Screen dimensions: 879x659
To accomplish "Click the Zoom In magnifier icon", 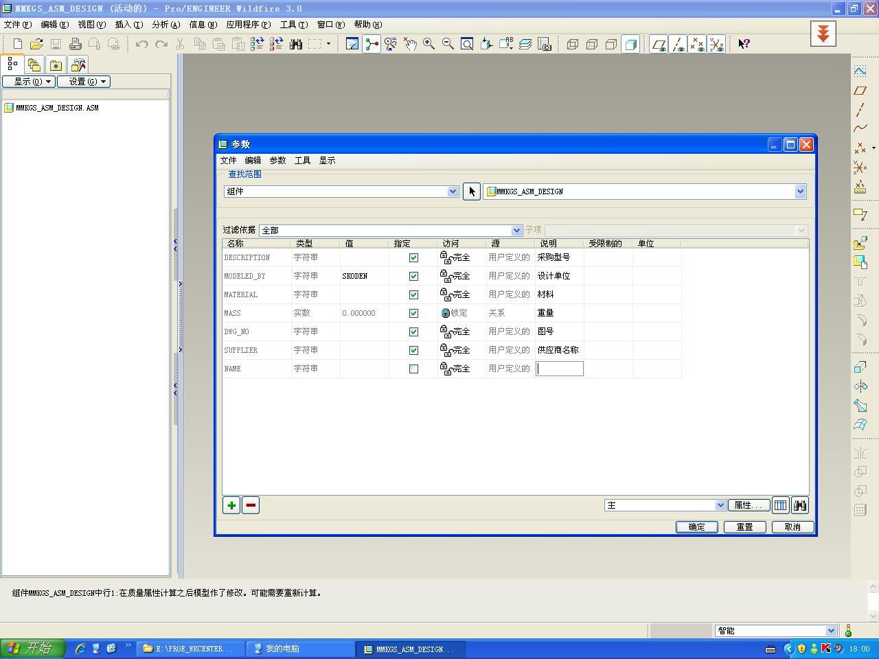I will pos(429,44).
